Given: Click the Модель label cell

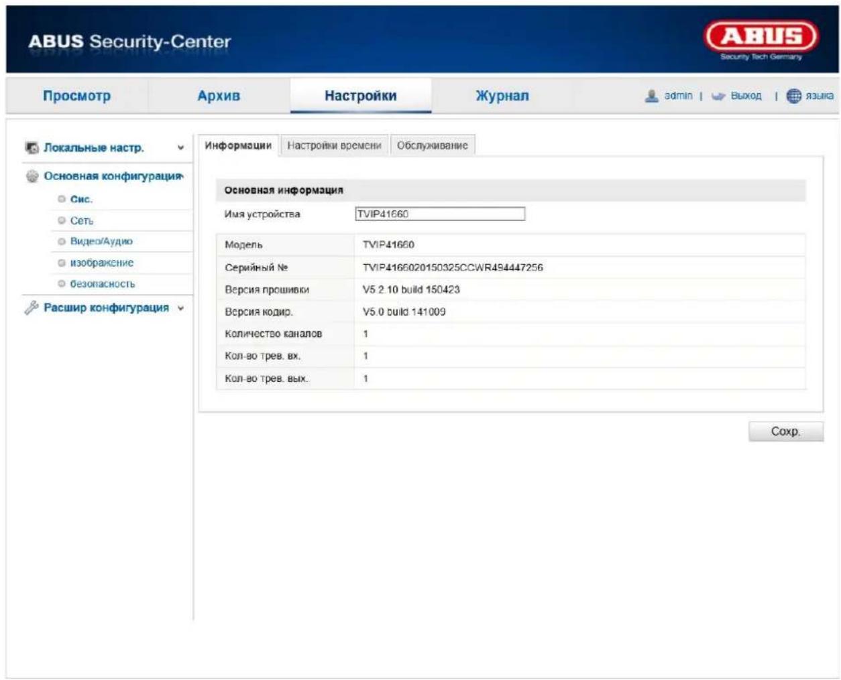Looking at the screenshot, I should coord(286,245).
